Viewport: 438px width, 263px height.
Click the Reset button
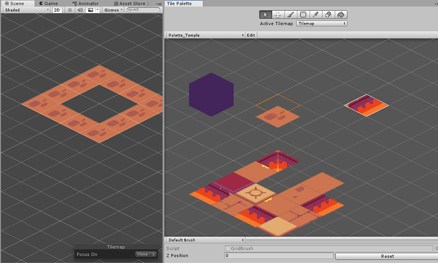[387, 256]
